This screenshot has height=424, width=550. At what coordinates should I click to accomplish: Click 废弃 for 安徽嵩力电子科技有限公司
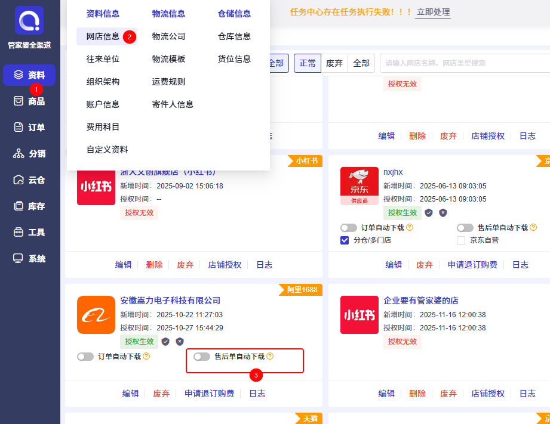tap(161, 394)
